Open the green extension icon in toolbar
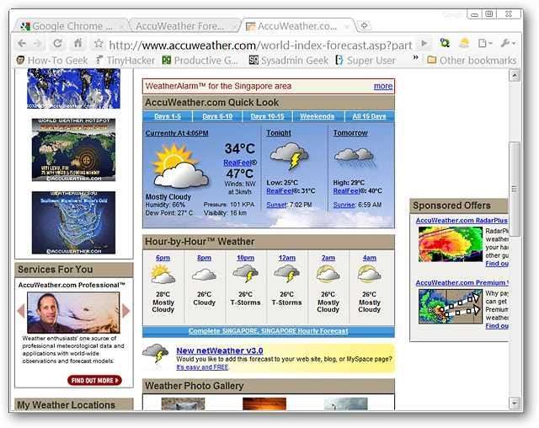 click(445, 43)
